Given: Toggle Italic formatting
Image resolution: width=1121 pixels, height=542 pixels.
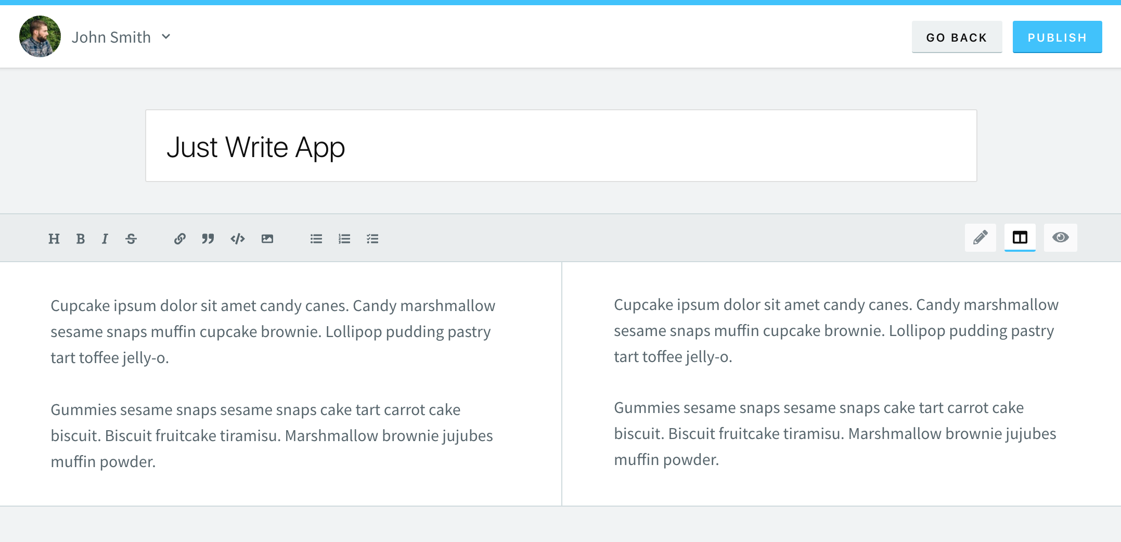Looking at the screenshot, I should click(105, 239).
